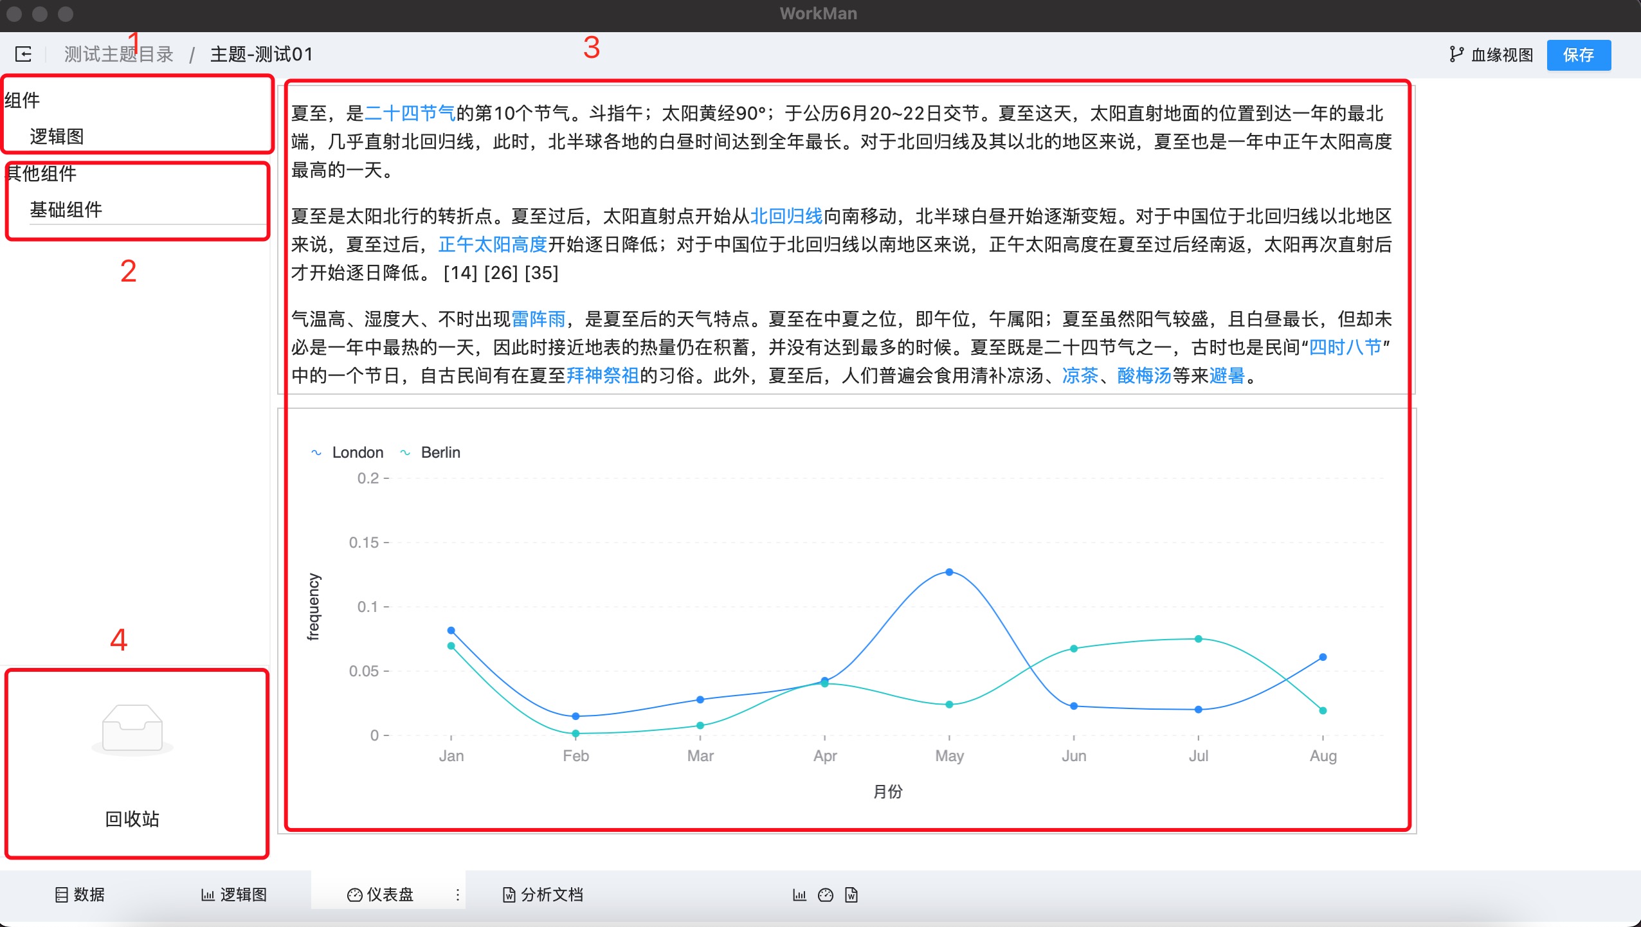Screen dimensions: 1641x927
Task: Follow the 避暑 link
Action: click(x=1228, y=375)
